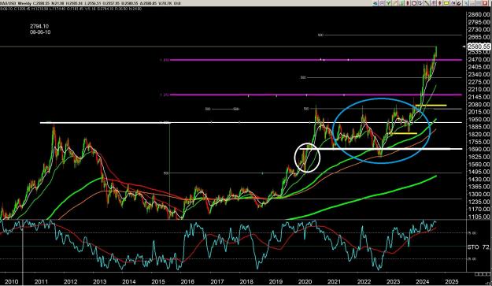
Task: Click the 1690.00 price axis label
Action: pyautogui.click(x=479, y=149)
